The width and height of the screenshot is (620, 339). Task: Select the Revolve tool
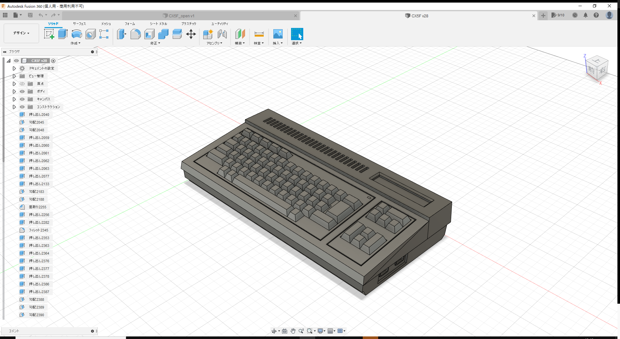tap(77, 34)
